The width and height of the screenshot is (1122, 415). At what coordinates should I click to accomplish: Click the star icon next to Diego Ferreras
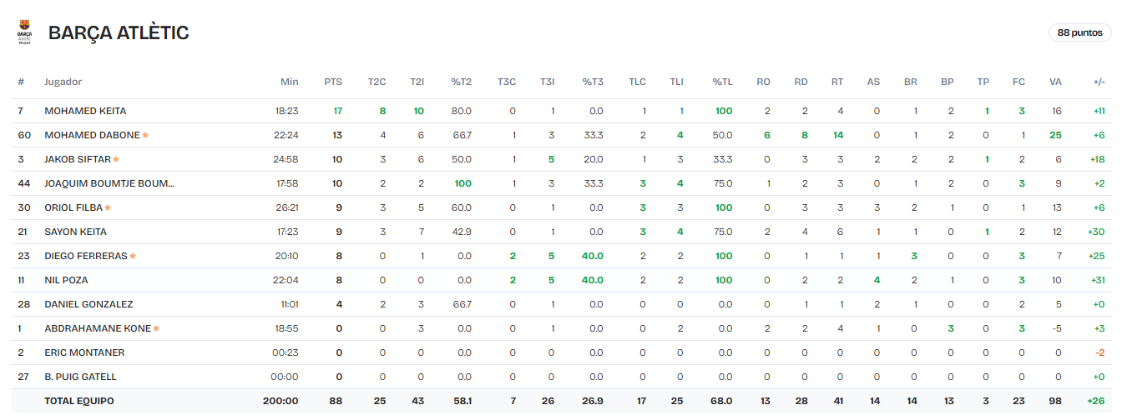133,256
